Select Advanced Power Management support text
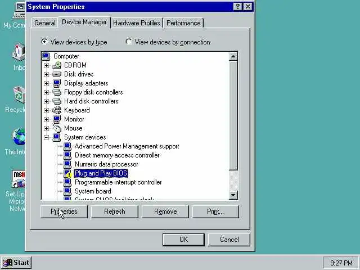This screenshot has width=360, height=270. click(x=127, y=146)
